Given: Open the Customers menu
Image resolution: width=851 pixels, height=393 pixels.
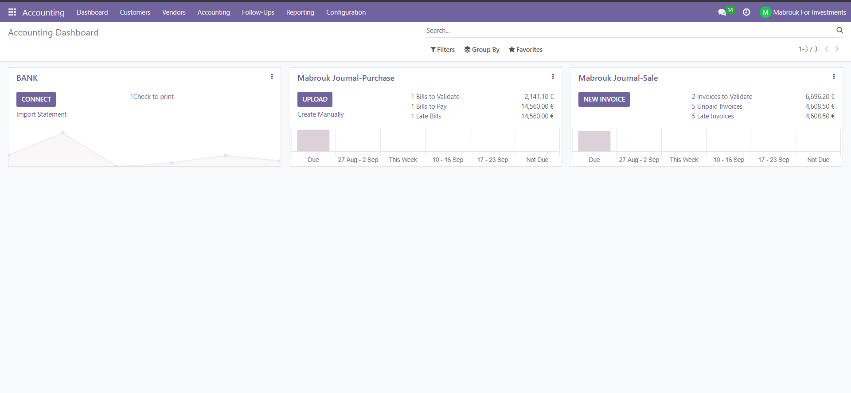Looking at the screenshot, I should (135, 12).
